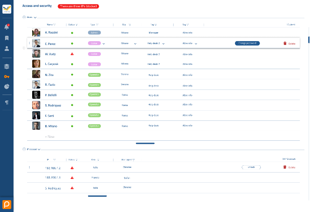326x212 pixels.
Task: Add a new user with + New
Action: pos(50,137)
